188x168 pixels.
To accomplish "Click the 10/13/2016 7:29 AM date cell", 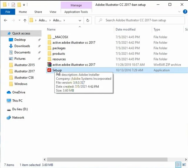I will [x=129, y=70].
